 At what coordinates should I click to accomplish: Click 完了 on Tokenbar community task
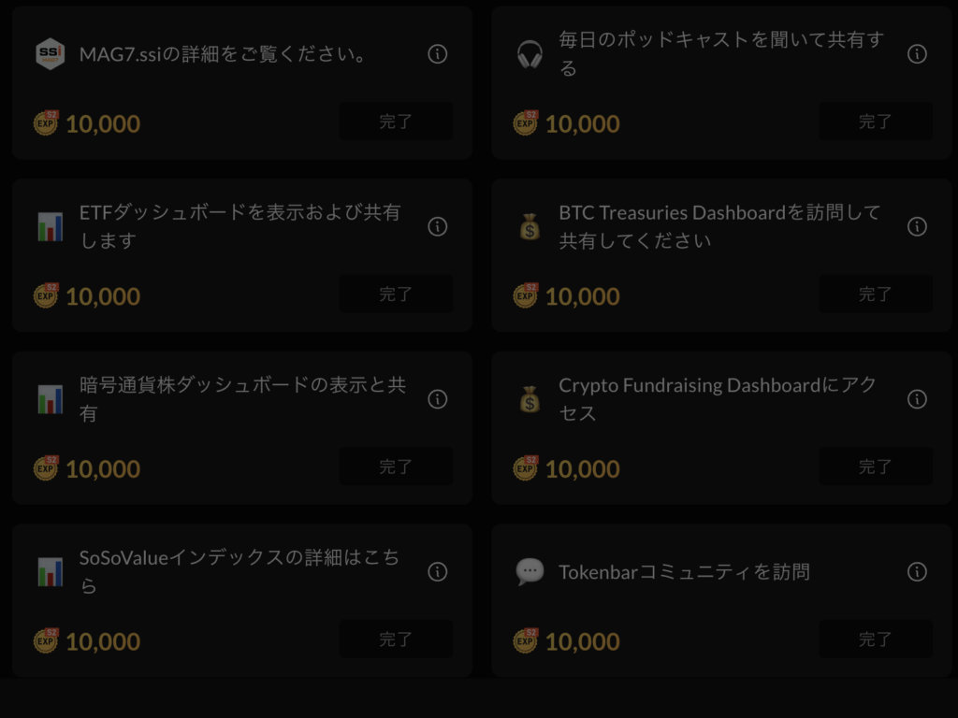(x=876, y=639)
